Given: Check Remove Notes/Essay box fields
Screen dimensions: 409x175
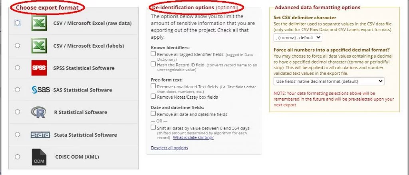Looking at the screenshot, I should [153, 96].
